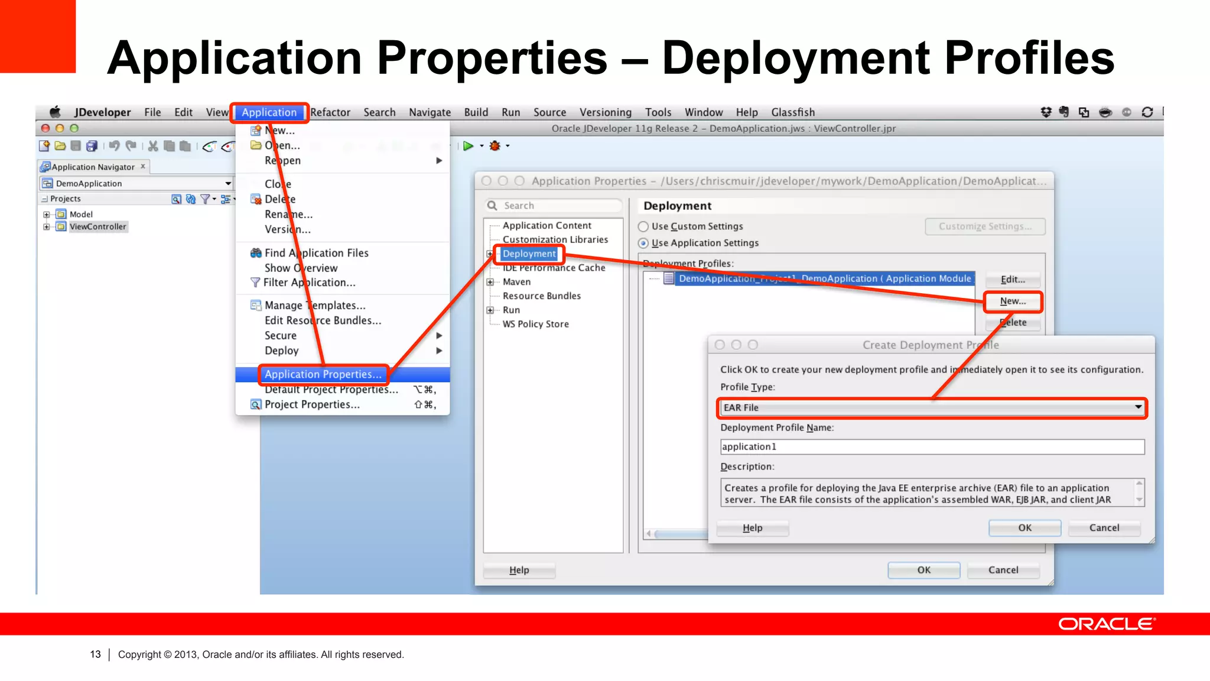This screenshot has height=681, width=1210.
Task: Click the ViewController project folder icon
Action: (x=61, y=227)
